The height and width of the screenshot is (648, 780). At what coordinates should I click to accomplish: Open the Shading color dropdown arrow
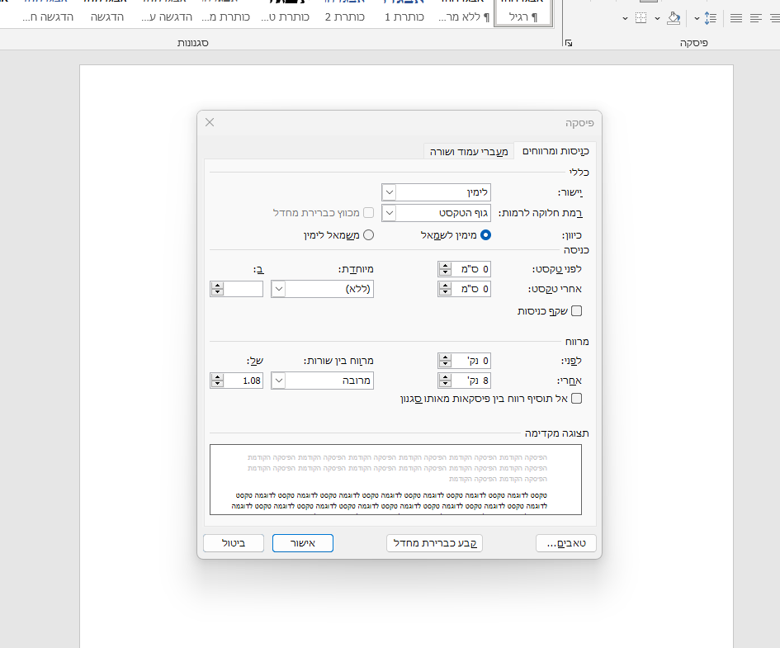point(657,19)
